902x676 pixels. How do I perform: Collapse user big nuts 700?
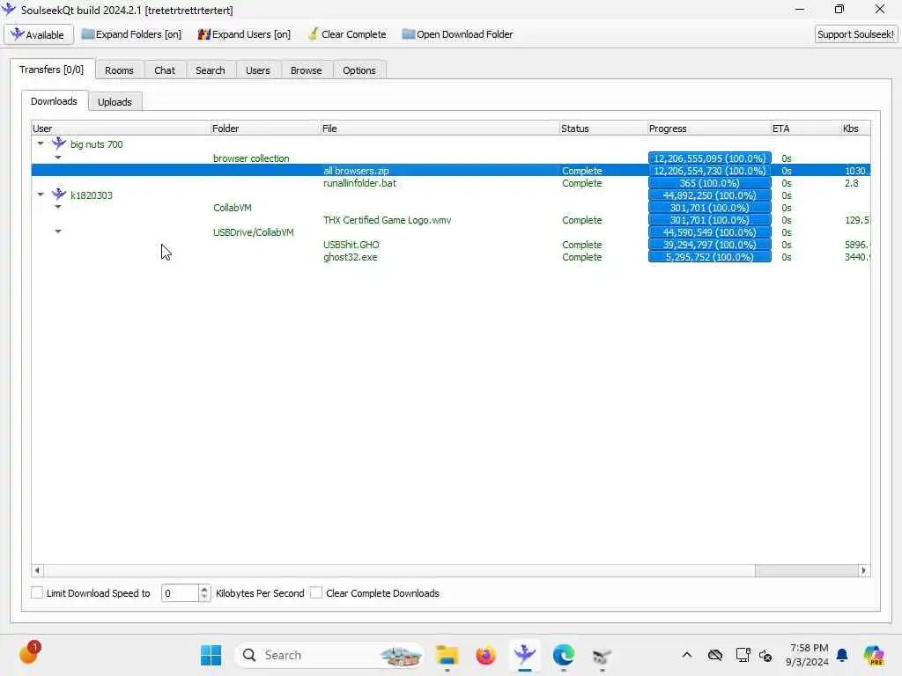(x=41, y=143)
